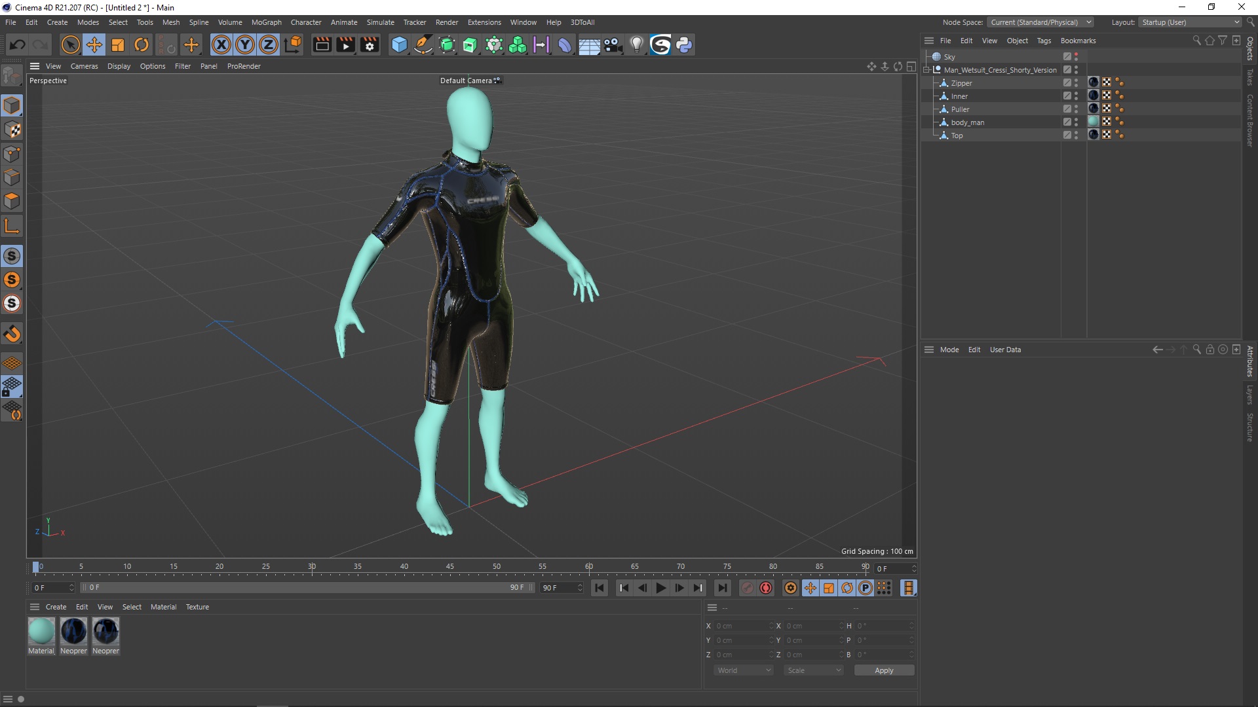Toggle Sky object editor visibility dots
This screenshot has width=1258, height=707.
pyautogui.click(x=1076, y=57)
